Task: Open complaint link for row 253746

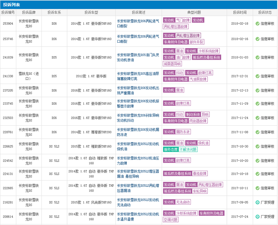Action: pos(138,39)
